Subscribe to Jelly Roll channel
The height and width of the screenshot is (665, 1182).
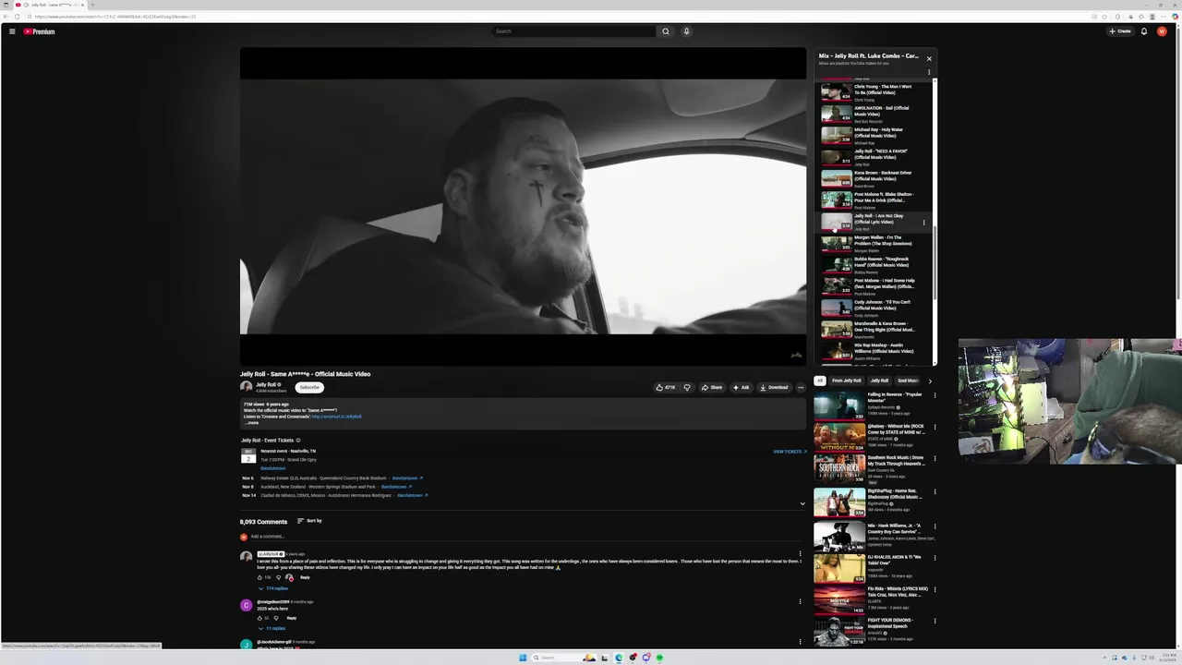[x=309, y=387]
